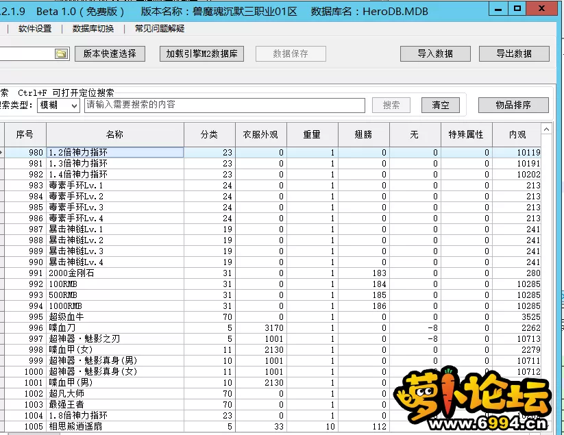Click the 导入数据 button
The width and height of the screenshot is (564, 435).
click(435, 54)
